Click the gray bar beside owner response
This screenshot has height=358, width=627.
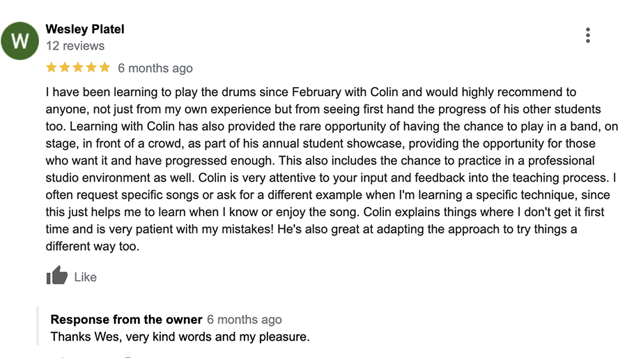(38, 326)
